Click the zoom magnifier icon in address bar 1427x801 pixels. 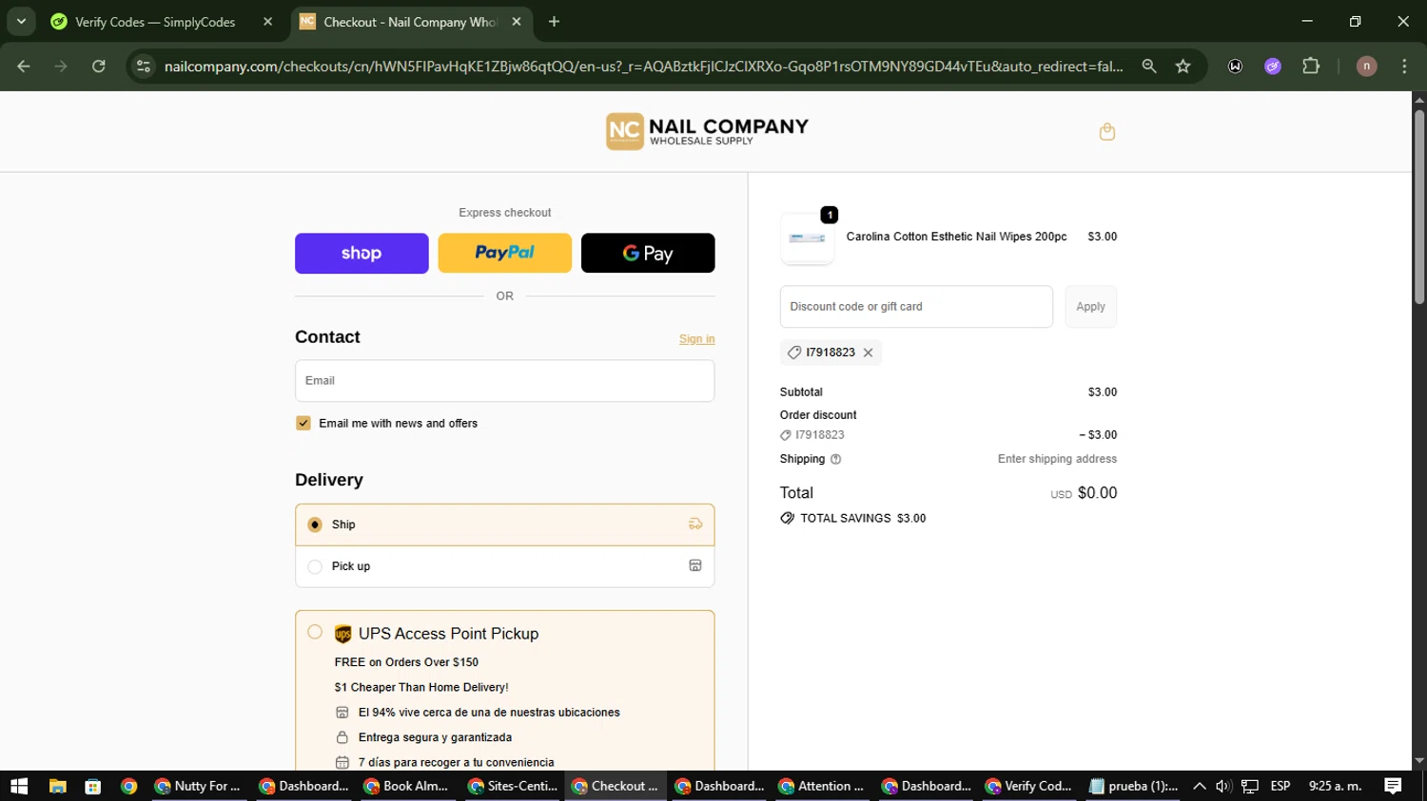[1149, 67]
